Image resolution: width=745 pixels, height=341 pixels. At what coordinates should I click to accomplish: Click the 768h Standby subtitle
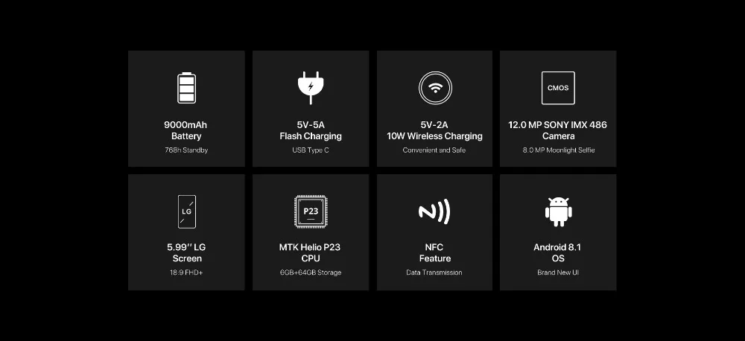click(x=186, y=150)
